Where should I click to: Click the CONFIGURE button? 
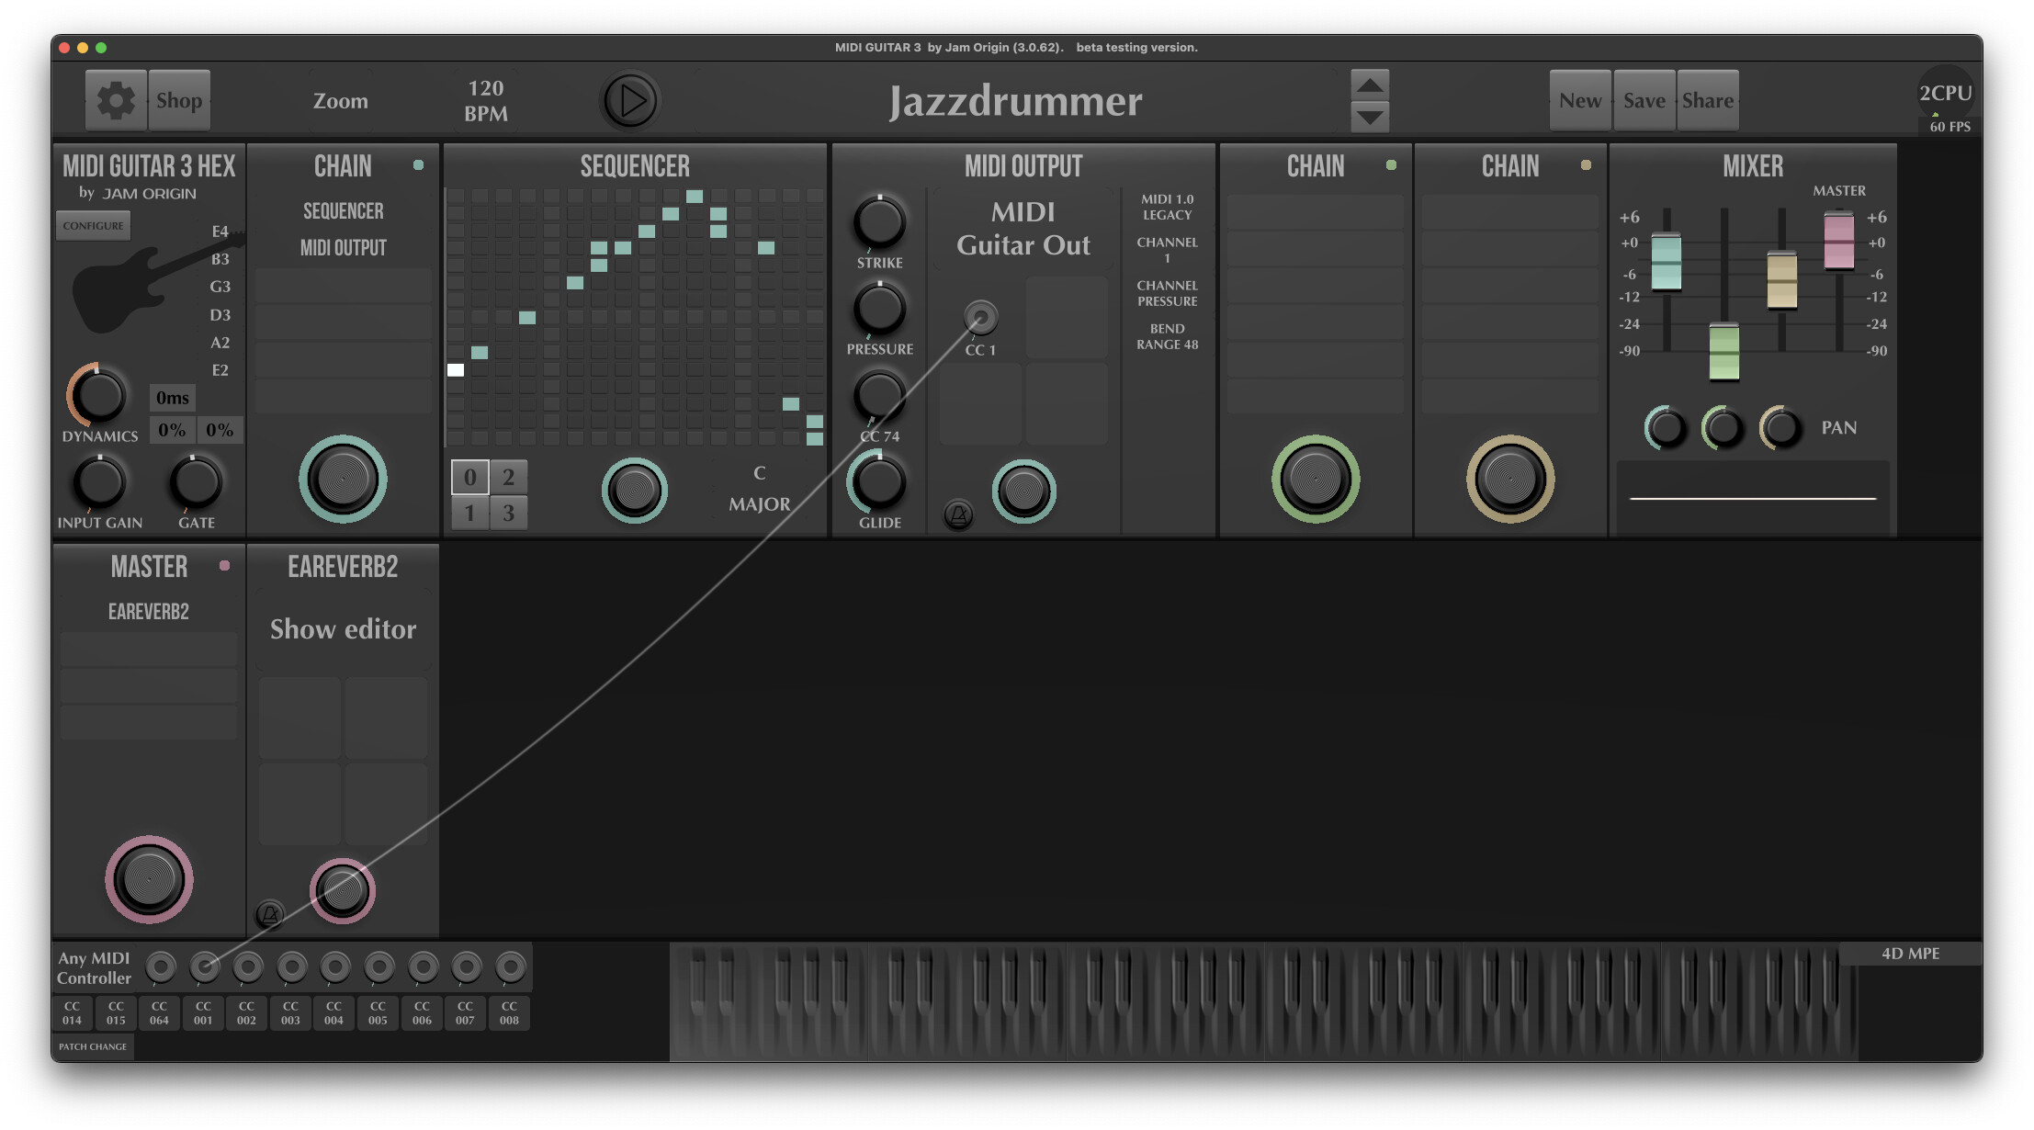click(93, 226)
